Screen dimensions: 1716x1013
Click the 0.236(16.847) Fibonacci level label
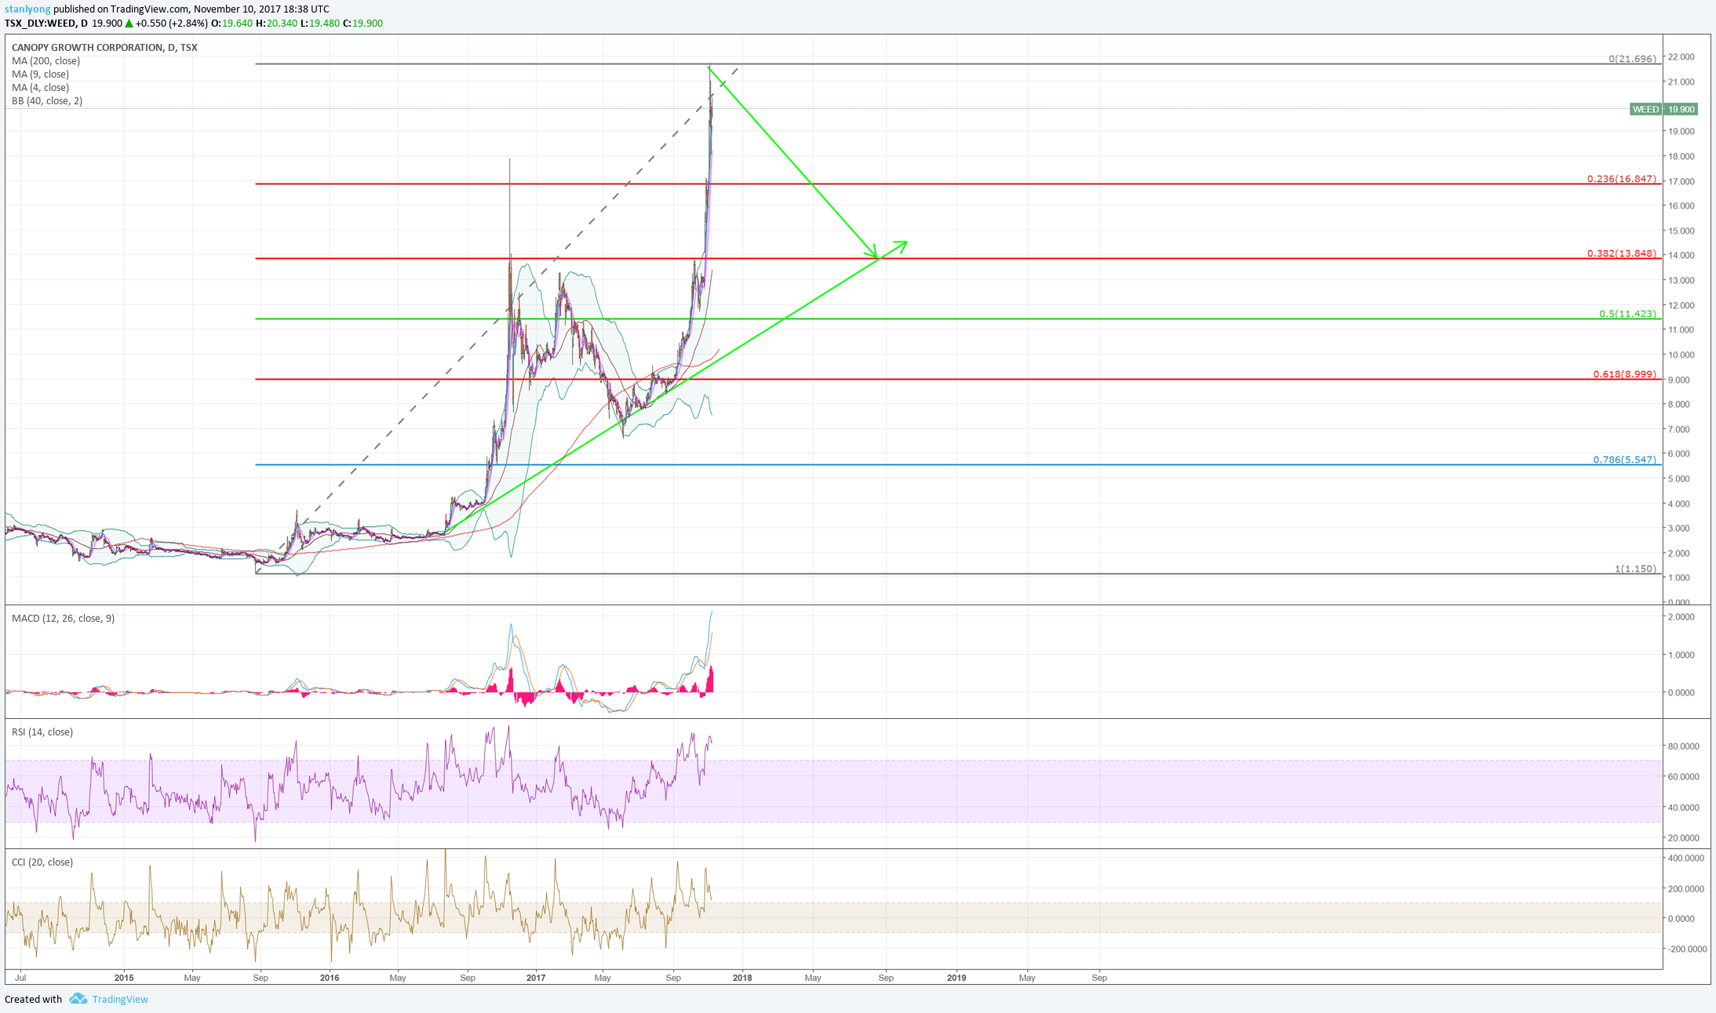1622,179
